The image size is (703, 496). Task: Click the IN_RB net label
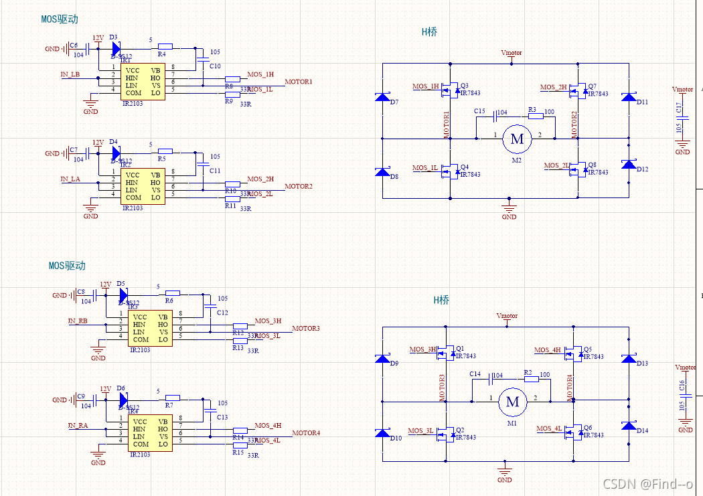point(78,321)
